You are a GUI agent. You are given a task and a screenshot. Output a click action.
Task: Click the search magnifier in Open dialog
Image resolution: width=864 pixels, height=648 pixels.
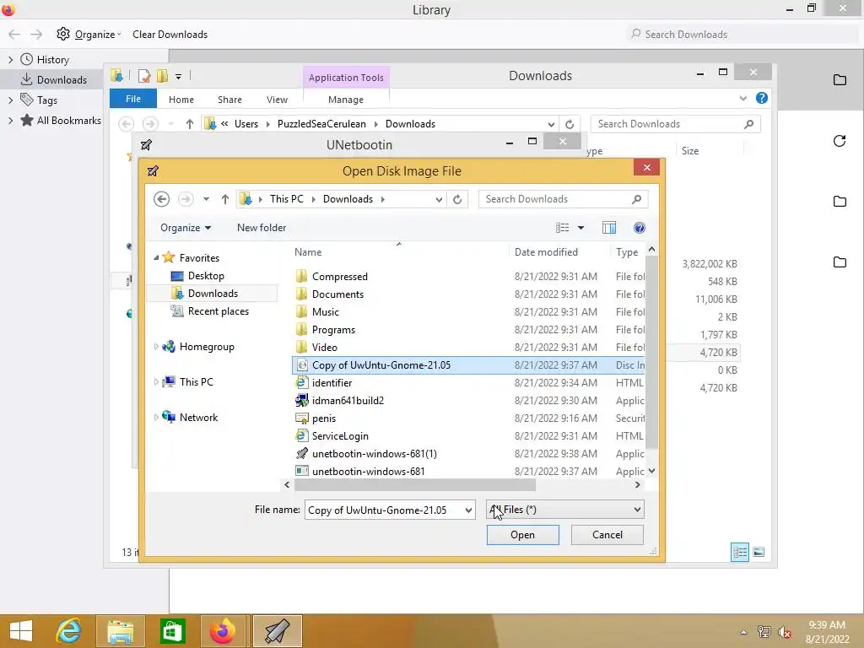click(x=636, y=199)
